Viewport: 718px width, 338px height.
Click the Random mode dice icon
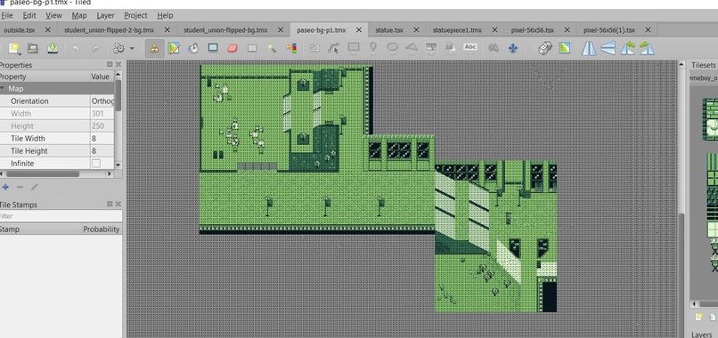(119, 48)
